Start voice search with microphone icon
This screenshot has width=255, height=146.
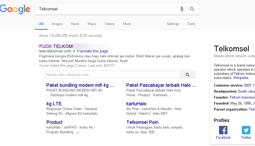[x=182, y=9]
